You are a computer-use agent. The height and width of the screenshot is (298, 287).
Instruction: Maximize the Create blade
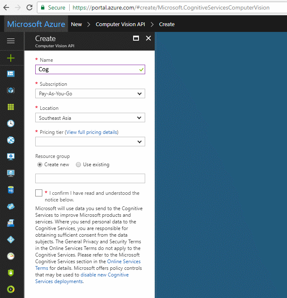point(136,38)
